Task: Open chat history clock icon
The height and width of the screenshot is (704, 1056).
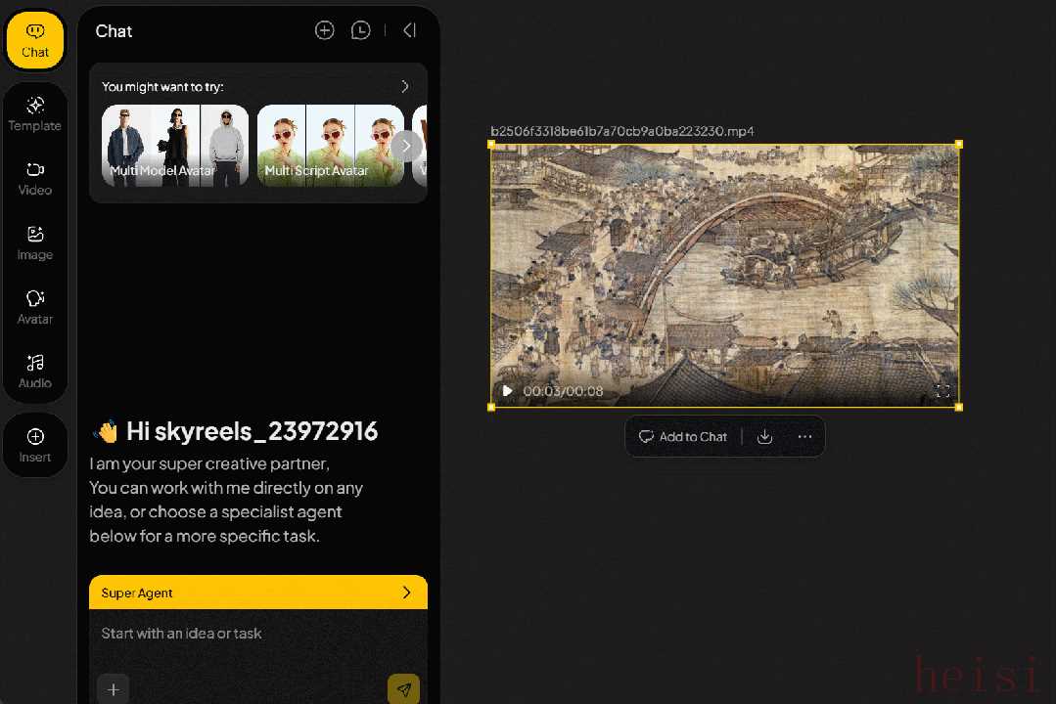Action: click(361, 30)
